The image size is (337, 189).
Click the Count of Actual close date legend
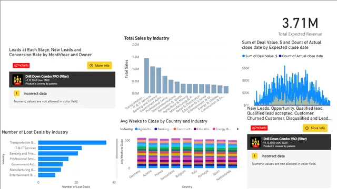coord(301,56)
